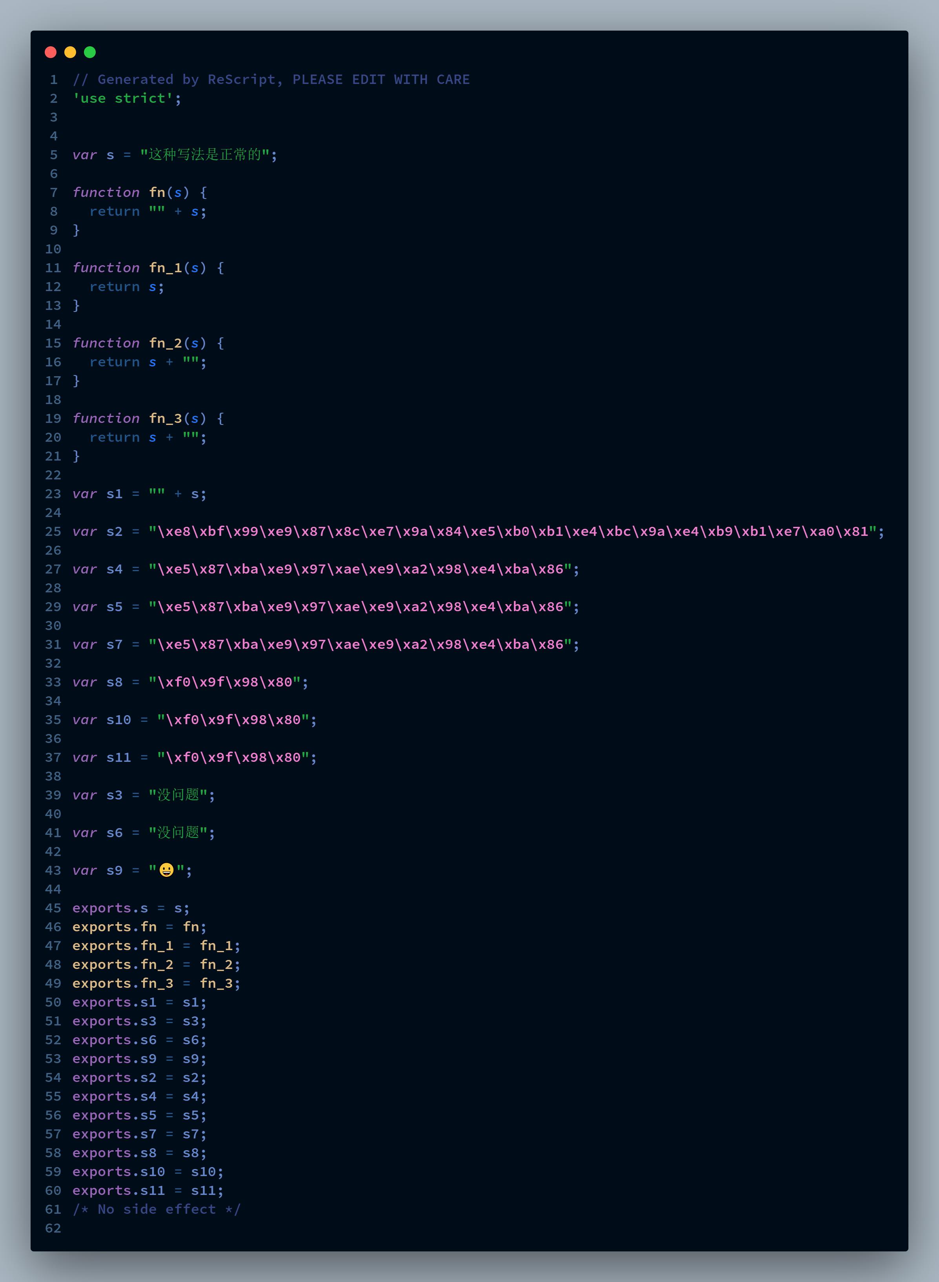Screen dimensions: 939x1282
Task: Click line number 25 in gutter
Action: coord(53,532)
